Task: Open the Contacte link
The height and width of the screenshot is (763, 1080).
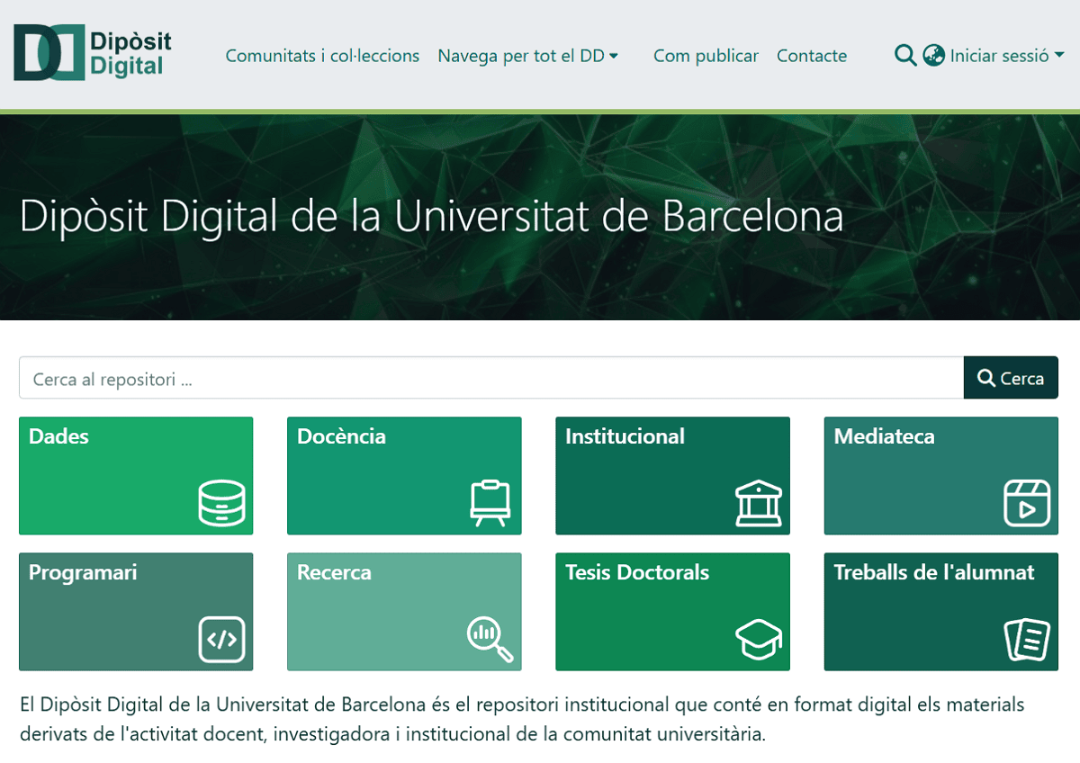Action: click(x=811, y=56)
